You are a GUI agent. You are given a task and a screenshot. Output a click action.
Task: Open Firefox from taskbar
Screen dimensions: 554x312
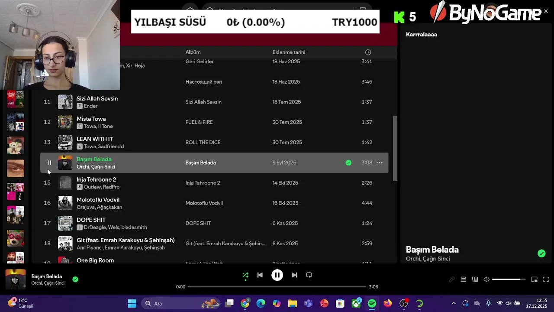(x=388, y=303)
